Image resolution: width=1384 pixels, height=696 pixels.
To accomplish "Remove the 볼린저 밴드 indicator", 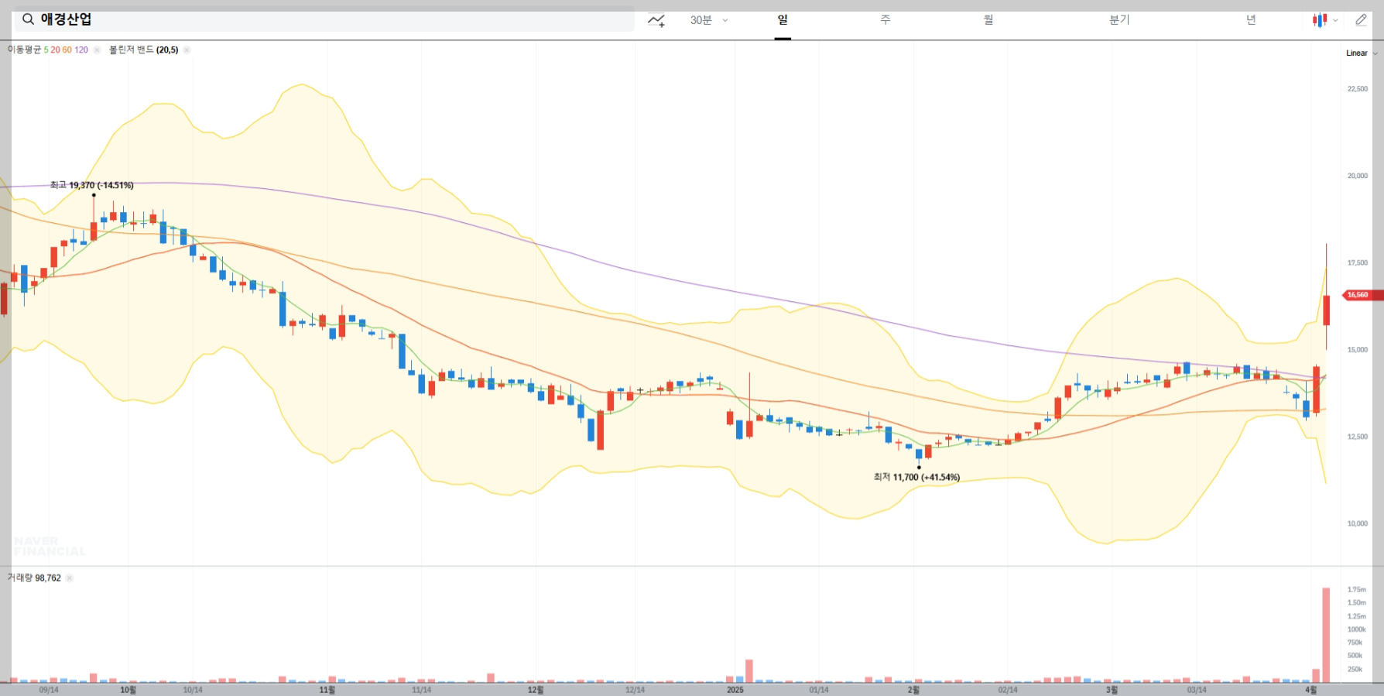I will pyautogui.click(x=187, y=50).
